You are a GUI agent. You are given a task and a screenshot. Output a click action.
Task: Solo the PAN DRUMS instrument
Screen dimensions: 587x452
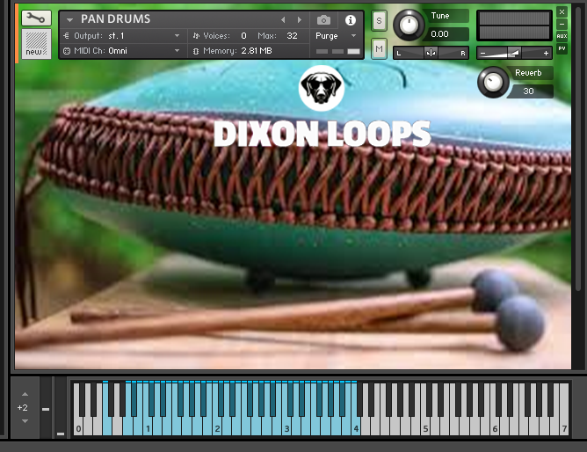[379, 19]
